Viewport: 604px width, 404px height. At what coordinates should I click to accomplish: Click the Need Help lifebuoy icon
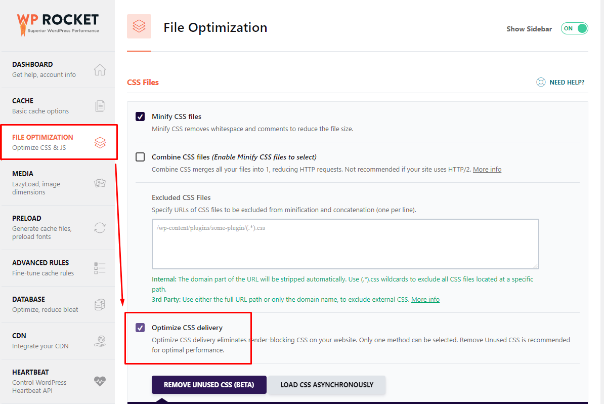pyautogui.click(x=541, y=82)
